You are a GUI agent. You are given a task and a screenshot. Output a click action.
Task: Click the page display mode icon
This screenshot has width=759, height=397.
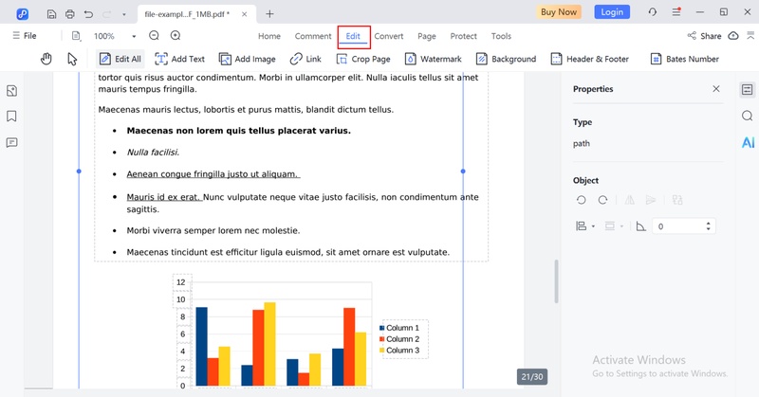(76, 36)
